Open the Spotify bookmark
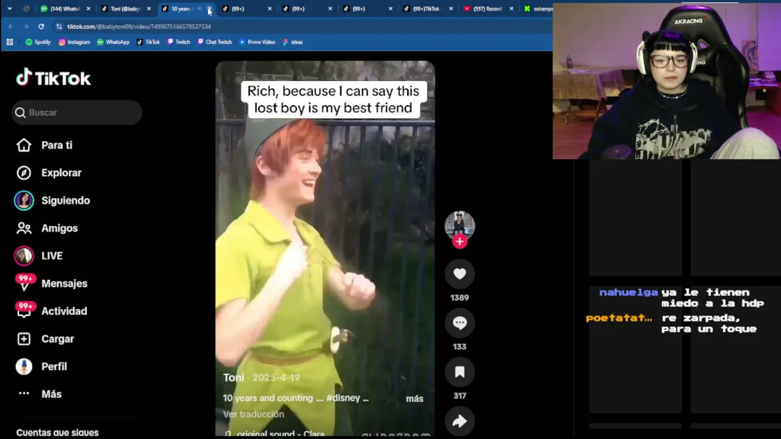The width and height of the screenshot is (781, 439). (x=38, y=42)
